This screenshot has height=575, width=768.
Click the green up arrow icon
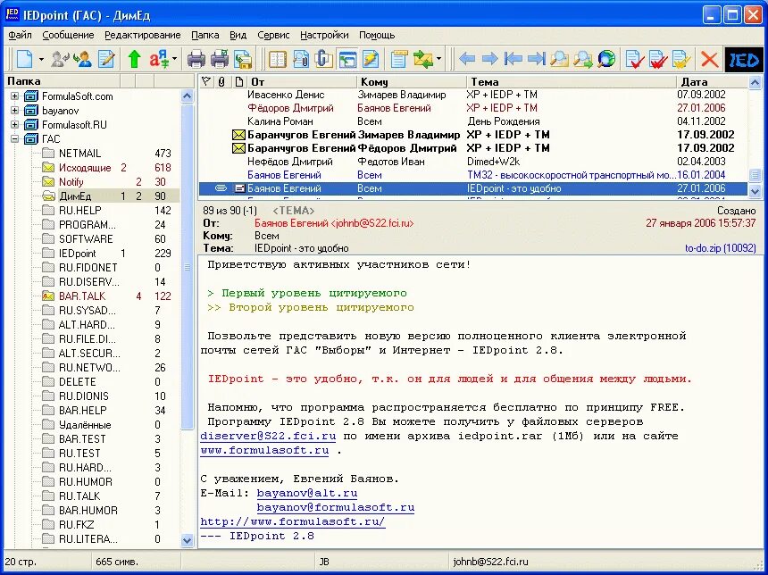point(134,59)
